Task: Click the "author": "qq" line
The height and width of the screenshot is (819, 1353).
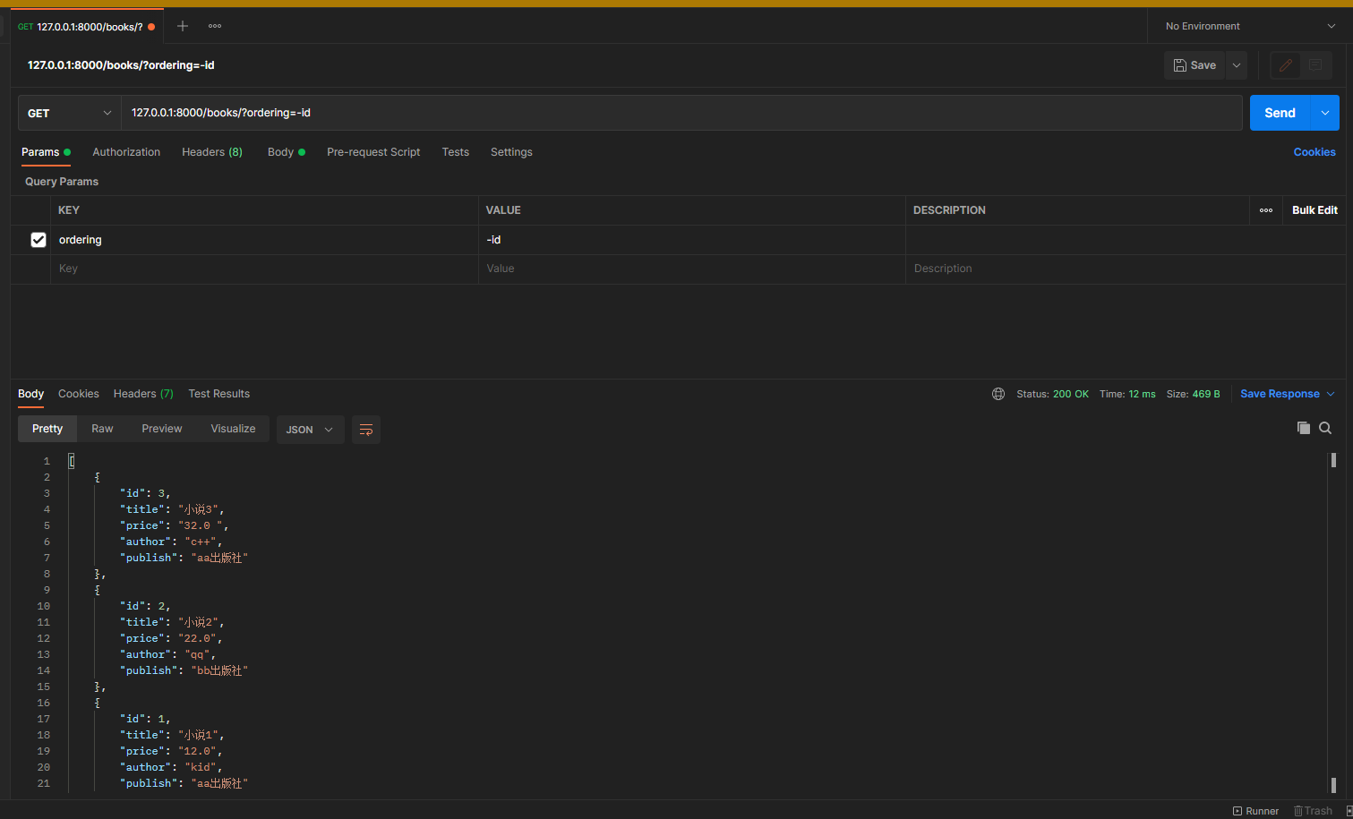Action: tap(168, 654)
